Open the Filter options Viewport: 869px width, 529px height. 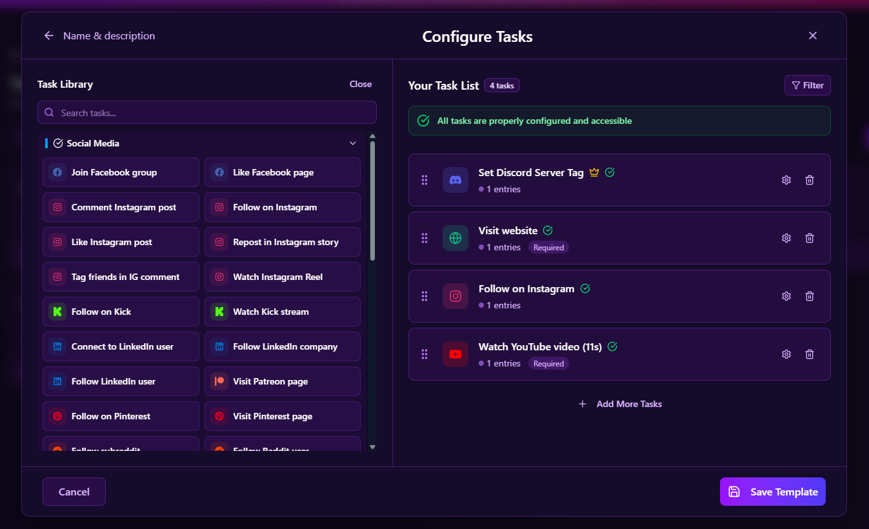(x=807, y=85)
